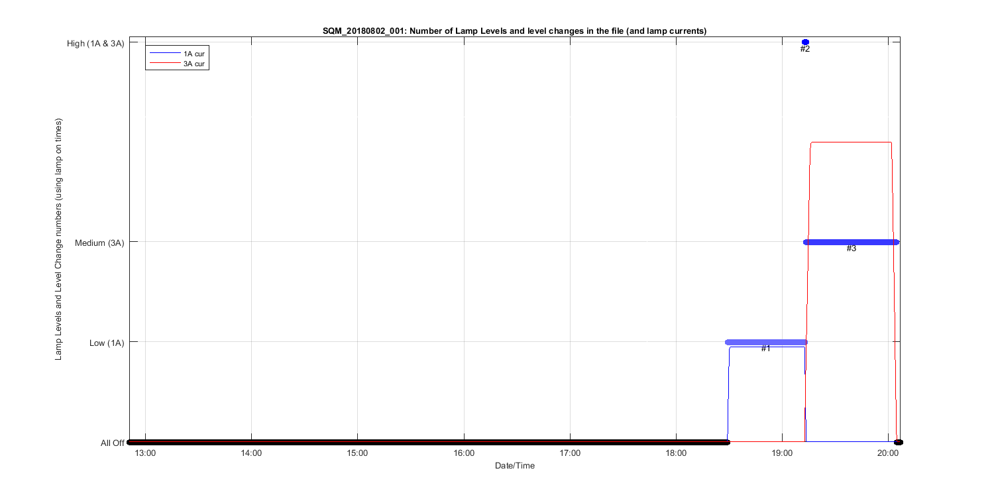Image resolution: width=994 pixels, height=497 pixels.
Task: Click the #2 level change label
Action: [x=805, y=49]
